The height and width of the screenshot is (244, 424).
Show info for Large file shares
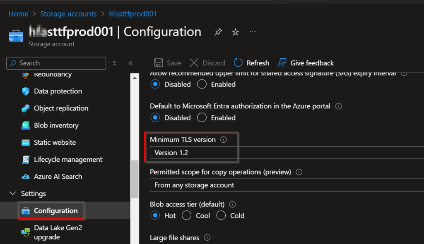coord(207,237)
